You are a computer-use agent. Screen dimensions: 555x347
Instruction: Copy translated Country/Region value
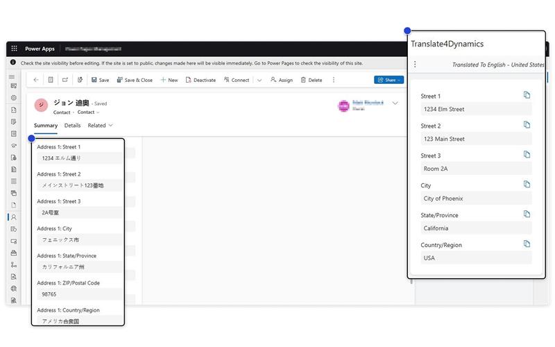point(527,244)
